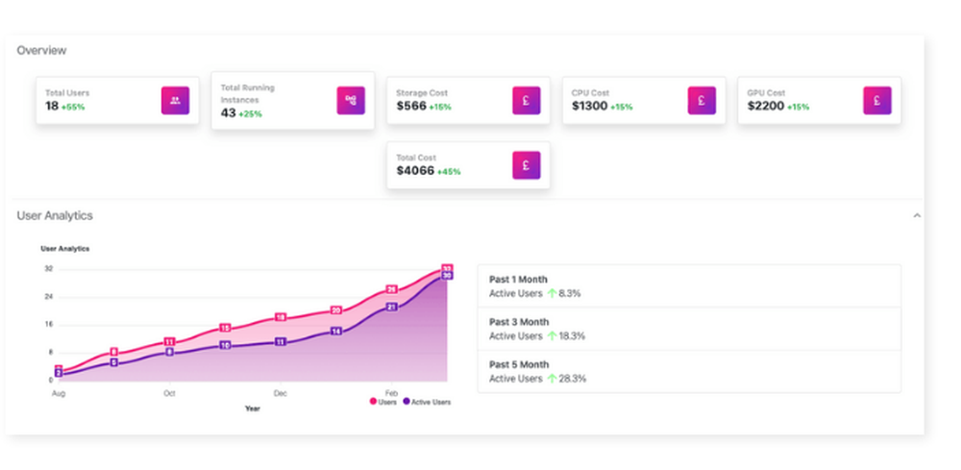Click the bold 'User Analytics' chart title
The image size is (961, 470).
pos(65,249)
